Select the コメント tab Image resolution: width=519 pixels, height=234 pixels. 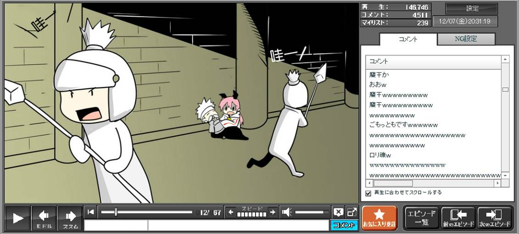[x=408, y=39]
